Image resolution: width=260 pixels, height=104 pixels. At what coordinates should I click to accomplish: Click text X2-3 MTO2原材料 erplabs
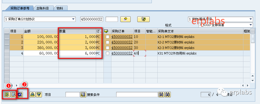pos(176,48)
